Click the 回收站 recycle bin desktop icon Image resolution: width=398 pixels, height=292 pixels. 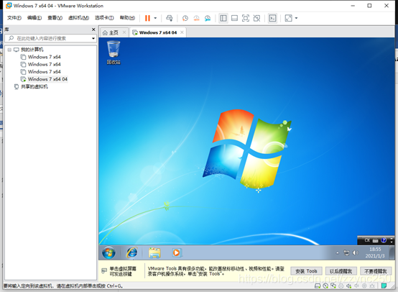pyautogui.click(x=114, y=53)
